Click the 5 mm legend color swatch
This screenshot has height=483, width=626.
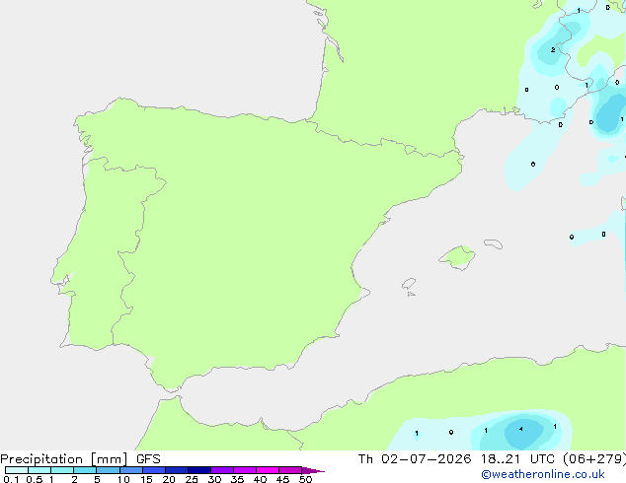coord(108,470)
